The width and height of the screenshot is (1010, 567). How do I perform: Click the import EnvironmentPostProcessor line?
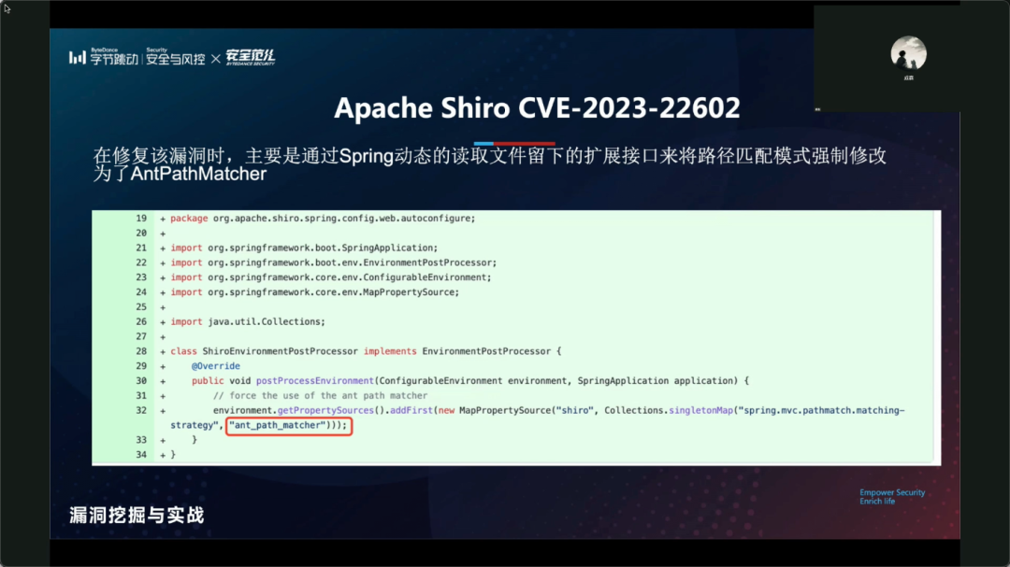coord(334,262)
